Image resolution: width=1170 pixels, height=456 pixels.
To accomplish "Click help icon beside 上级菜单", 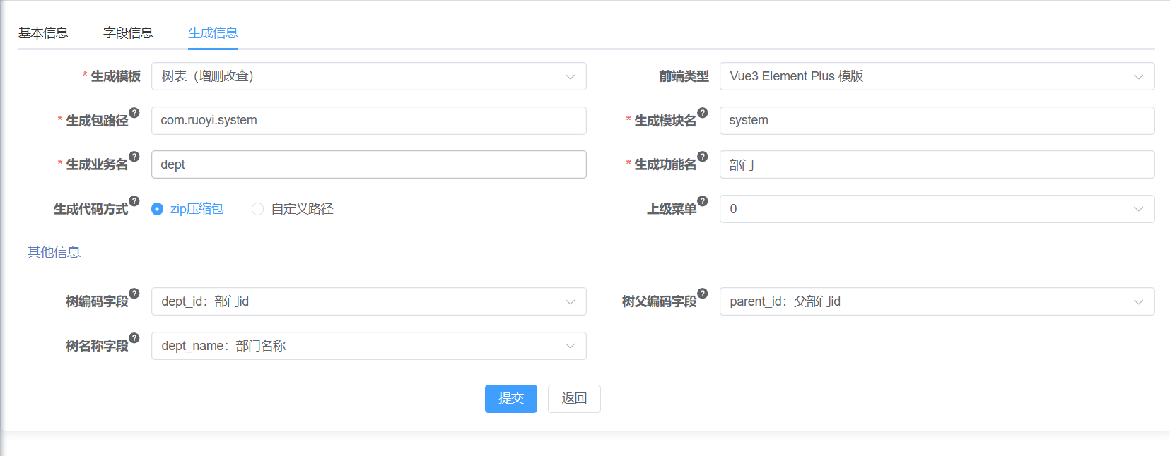I will point(703,201).
